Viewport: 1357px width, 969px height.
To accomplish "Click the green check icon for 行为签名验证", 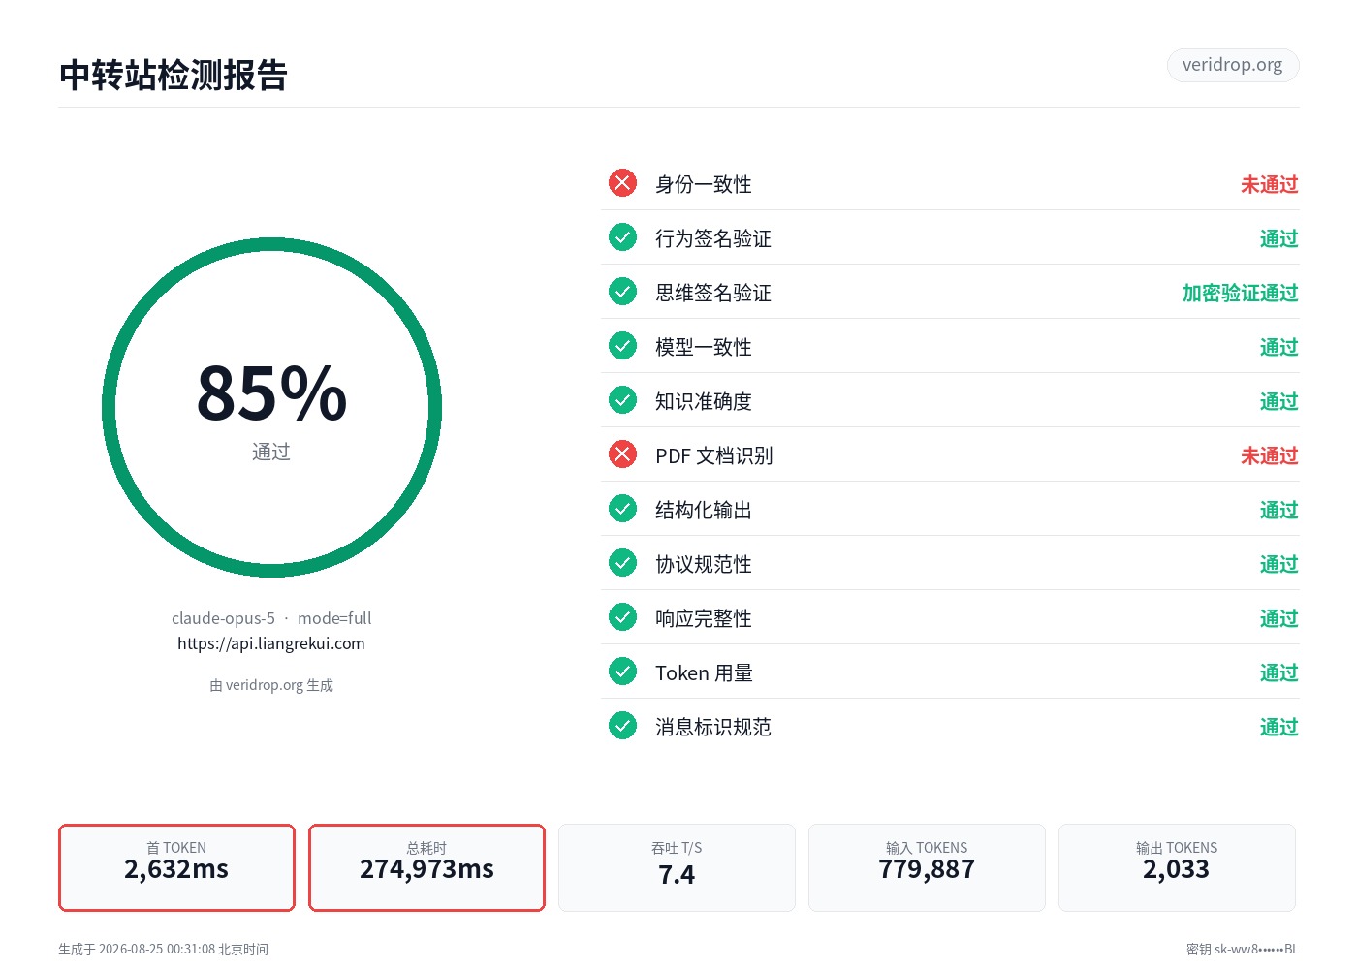I will click(622, 237).
